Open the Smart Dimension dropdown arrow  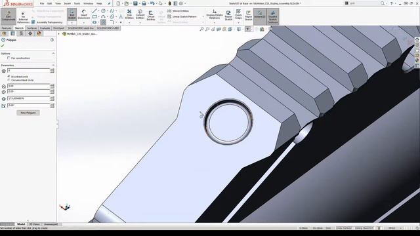tap(84, 23)
